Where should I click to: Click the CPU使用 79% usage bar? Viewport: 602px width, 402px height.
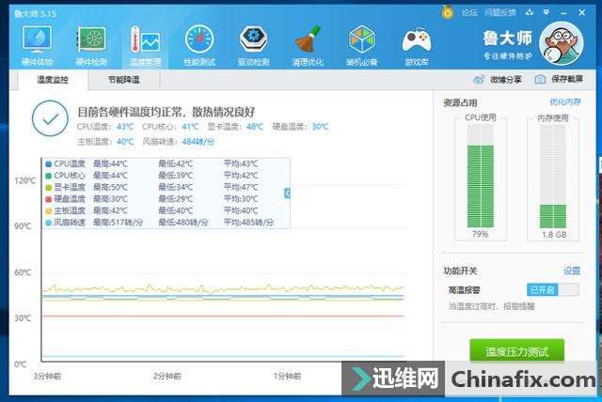[x=481, y=176]
